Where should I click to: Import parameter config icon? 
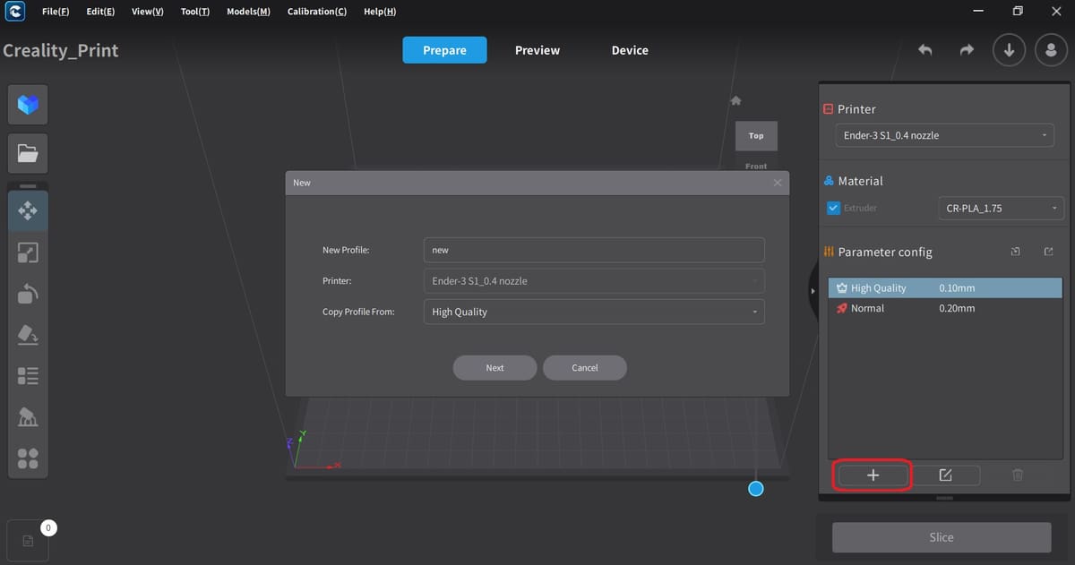[1015, 252]
